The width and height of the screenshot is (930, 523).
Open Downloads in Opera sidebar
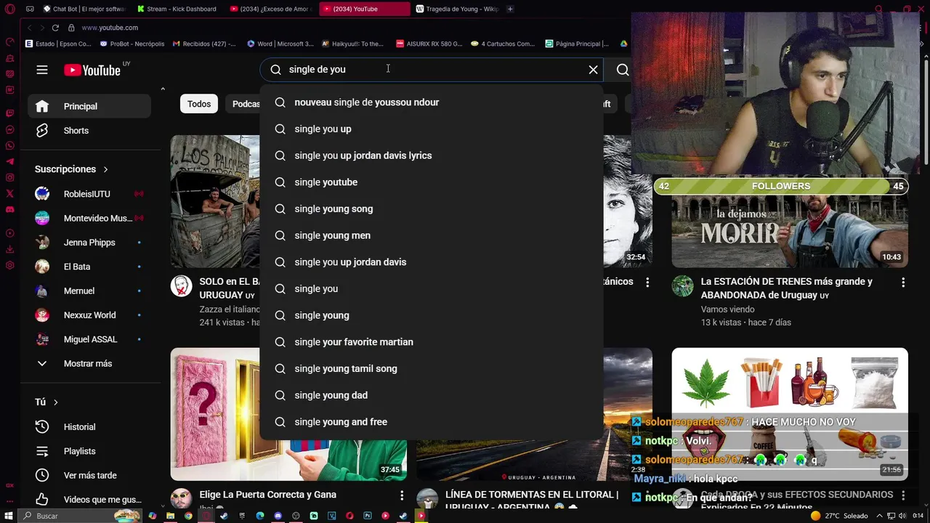pyautogui.click(x=9, y=249)
